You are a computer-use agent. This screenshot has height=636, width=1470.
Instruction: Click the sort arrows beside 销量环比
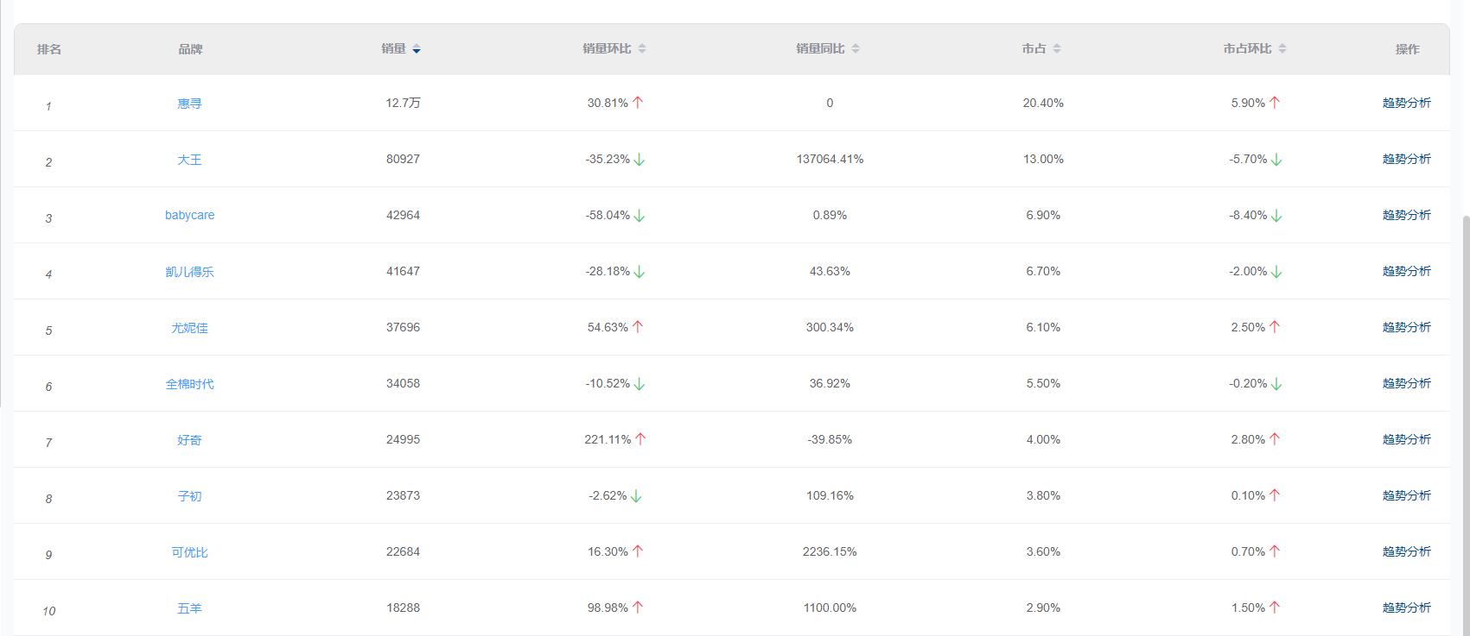point(641,49)
